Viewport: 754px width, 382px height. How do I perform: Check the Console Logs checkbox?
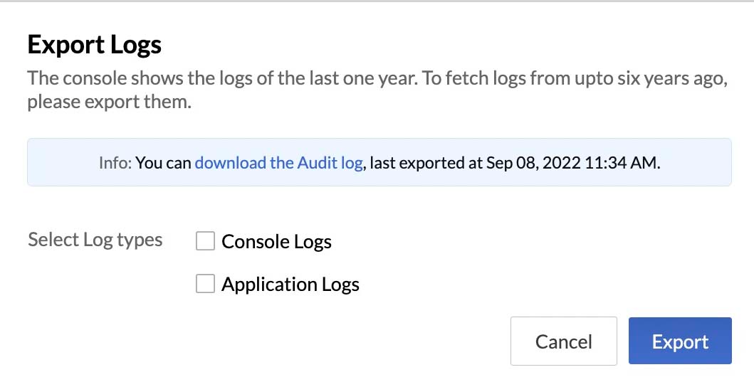coord(205,240)
